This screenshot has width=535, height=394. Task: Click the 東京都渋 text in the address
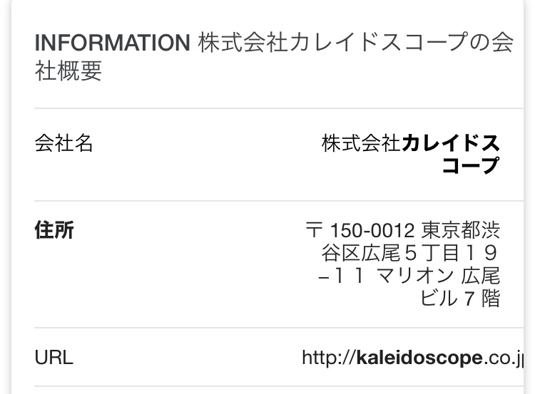coord(461,231)
